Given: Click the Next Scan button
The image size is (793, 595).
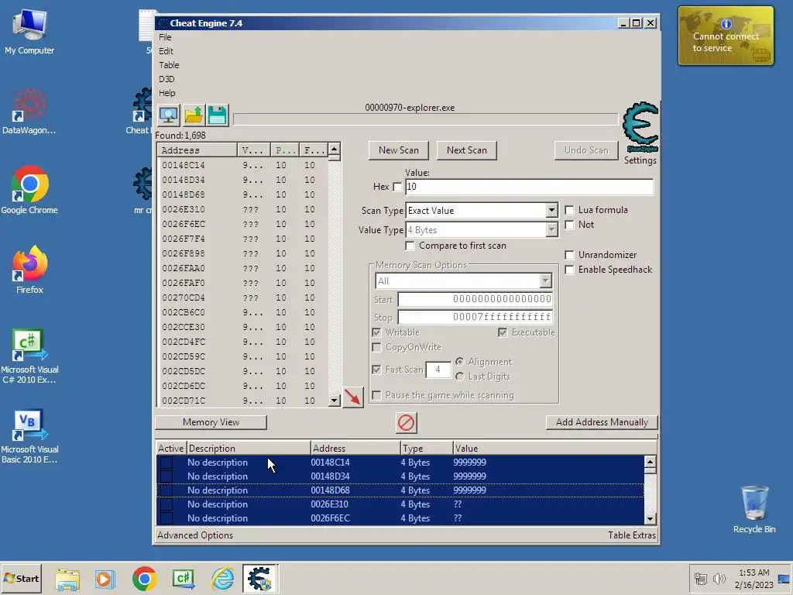Looking at the screenshot, I should (467, 150).
